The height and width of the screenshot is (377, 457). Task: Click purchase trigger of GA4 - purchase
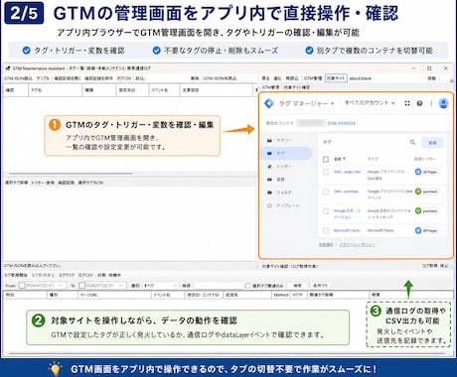pos(426,191)
